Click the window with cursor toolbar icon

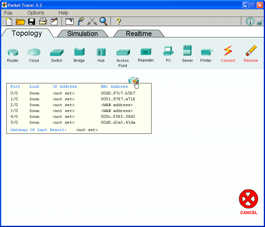click(70, 22)
